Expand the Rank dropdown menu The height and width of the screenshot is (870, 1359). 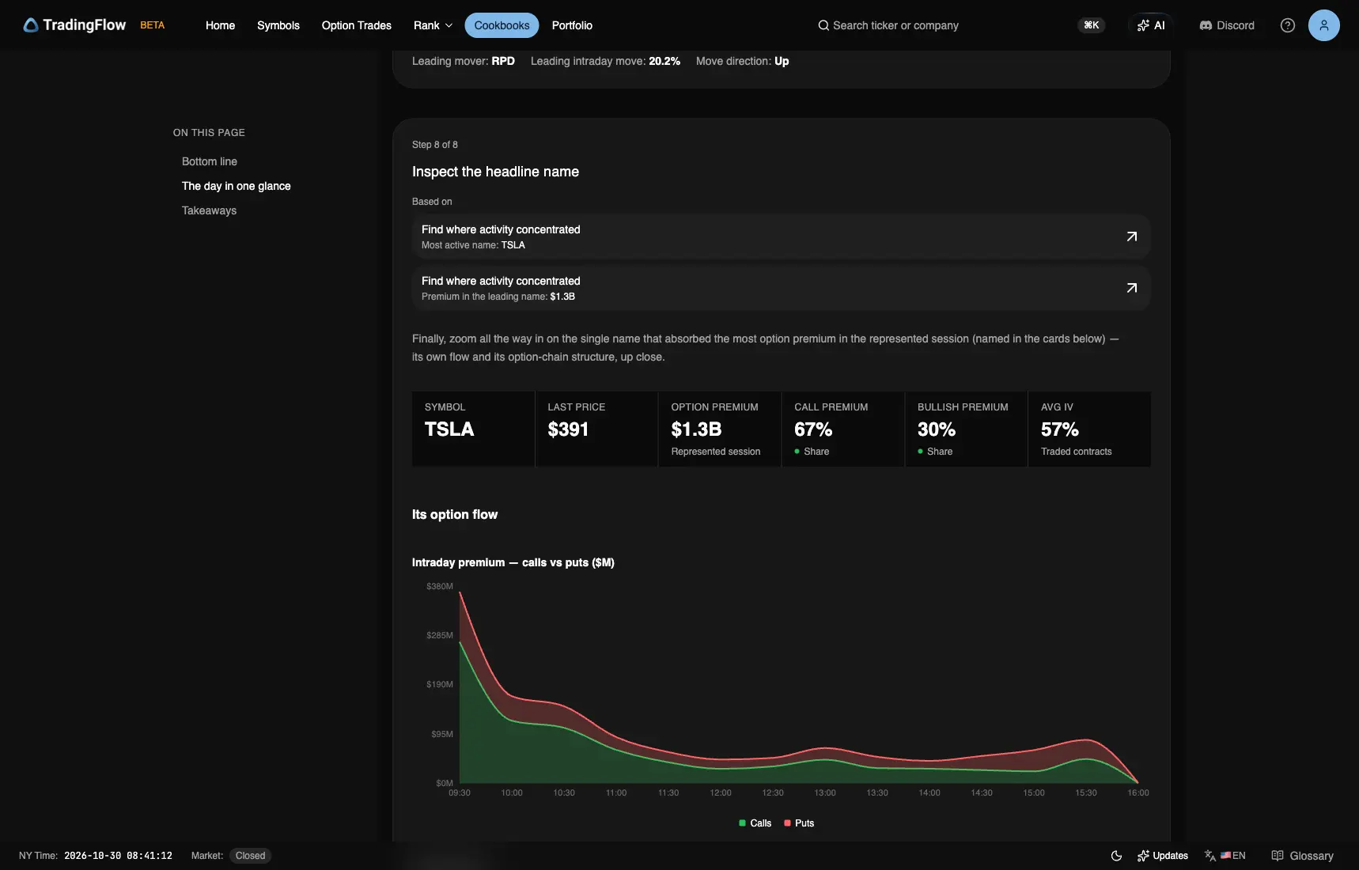click(x=433, y=25)
